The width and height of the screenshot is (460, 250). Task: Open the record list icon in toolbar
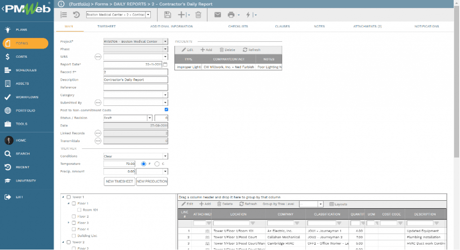64,15
